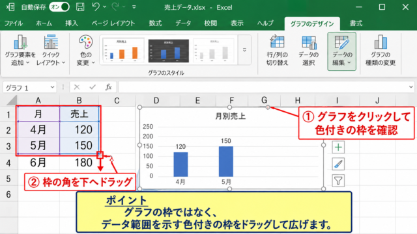The image size is (417, 234).
Task: Click the formula bar Cancel X icon
Action: (x=77, y=87)
